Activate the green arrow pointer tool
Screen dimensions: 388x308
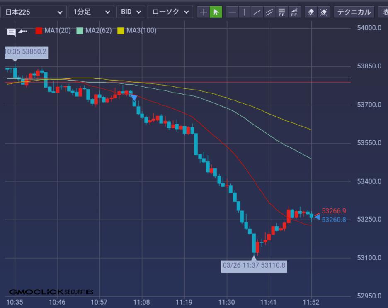tap(216, 12)
